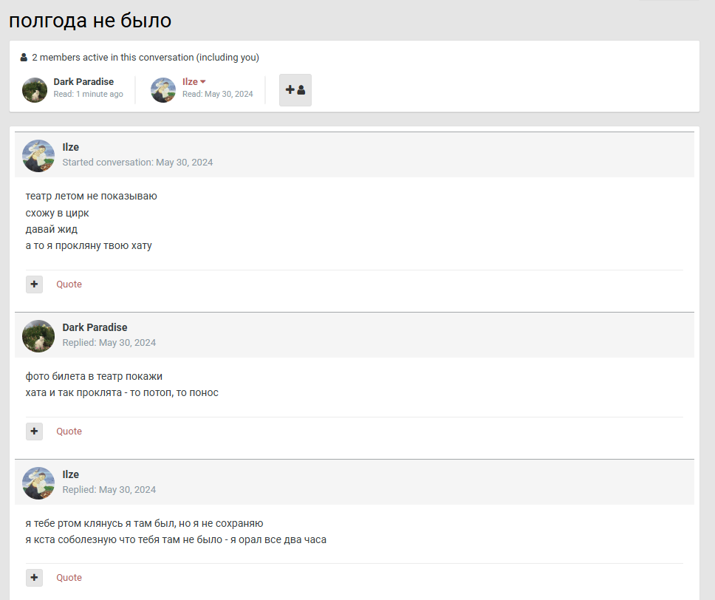Click Ilze avatar in participants list
This screenshot has width=715, height=600.
(x=163, y=89)
